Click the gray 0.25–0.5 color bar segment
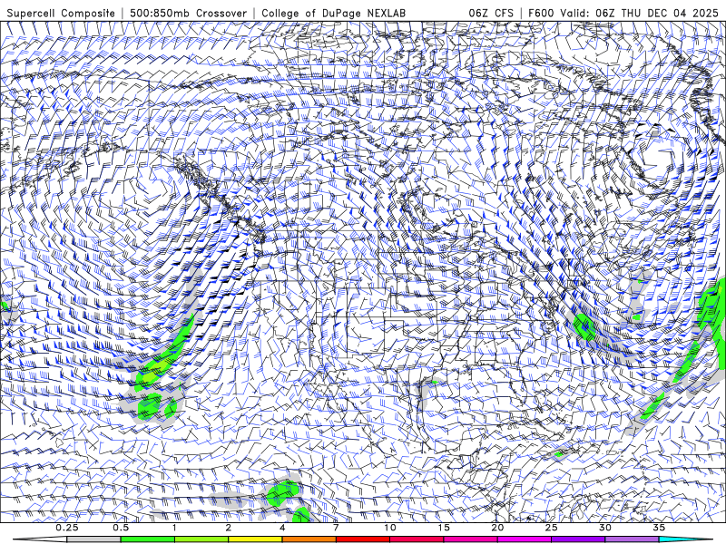The image size is (726, 544). [x=93, y=539]
